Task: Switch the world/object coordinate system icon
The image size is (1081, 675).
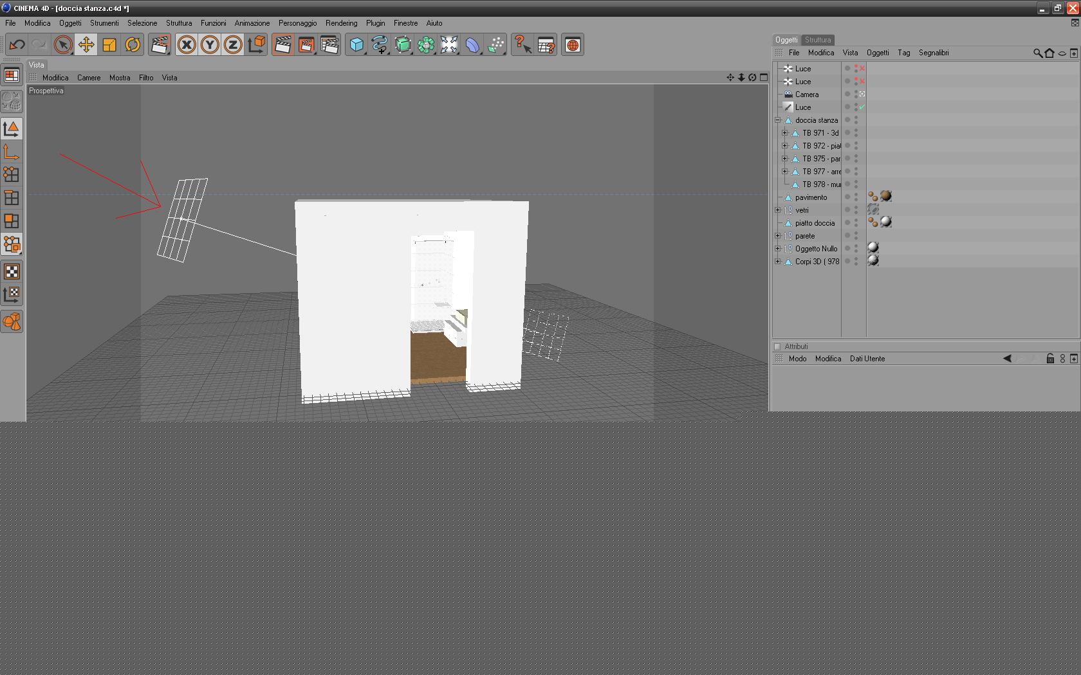Action: click(x=256, y=45)
